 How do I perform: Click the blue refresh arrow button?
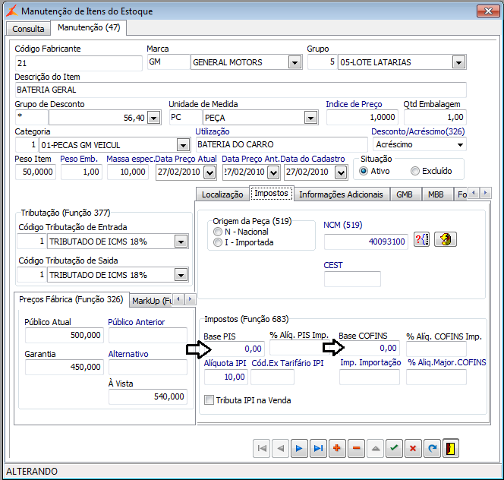pyautogui.click(x=432, y=448)
